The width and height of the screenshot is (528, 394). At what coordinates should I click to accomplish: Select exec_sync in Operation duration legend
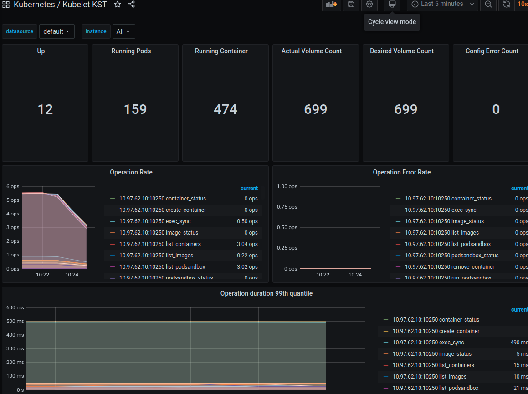click(428, 343)
